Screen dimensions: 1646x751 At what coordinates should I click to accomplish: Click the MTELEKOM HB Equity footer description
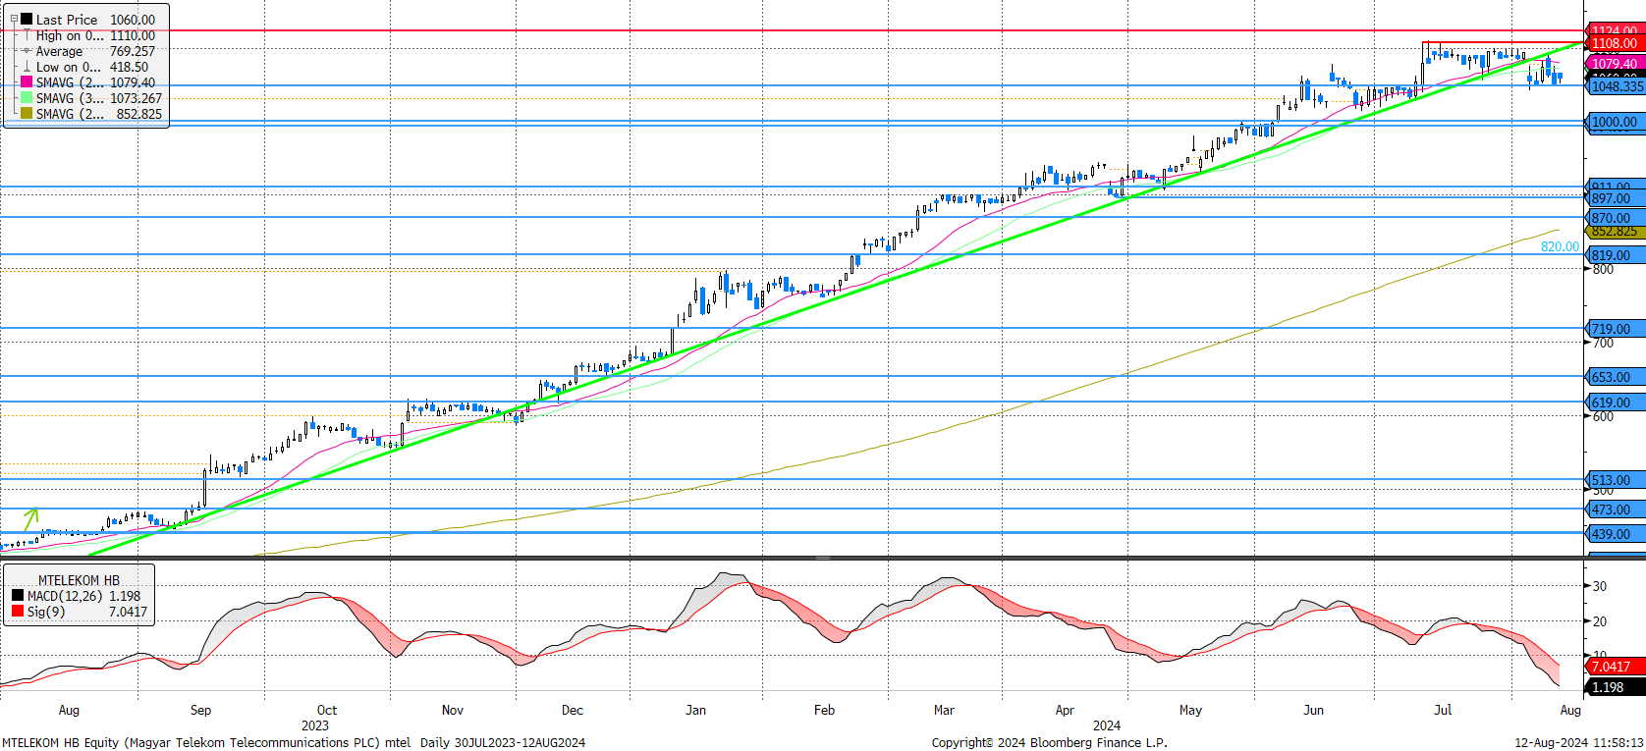click(294, 742)
